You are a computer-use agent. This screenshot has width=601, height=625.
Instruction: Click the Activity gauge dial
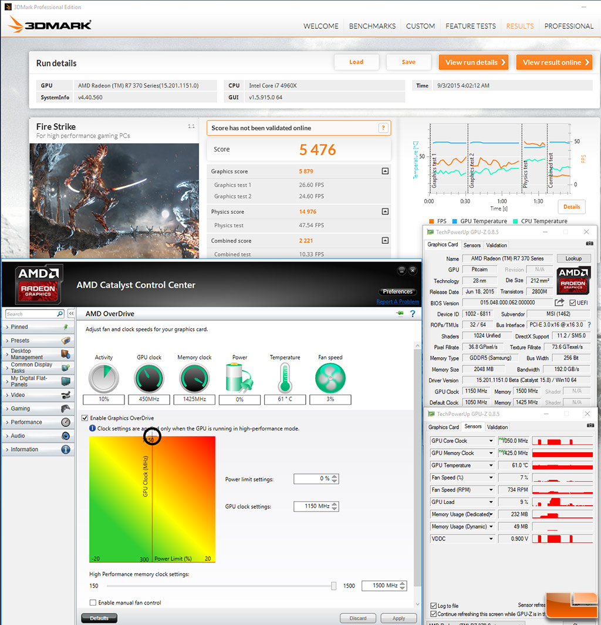103,378
